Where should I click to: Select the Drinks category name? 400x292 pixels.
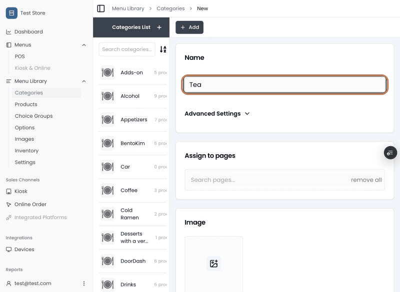(128, 285)
